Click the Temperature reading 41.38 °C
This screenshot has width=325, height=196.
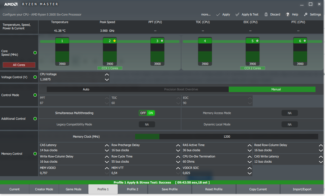click(x=60, y=31)
